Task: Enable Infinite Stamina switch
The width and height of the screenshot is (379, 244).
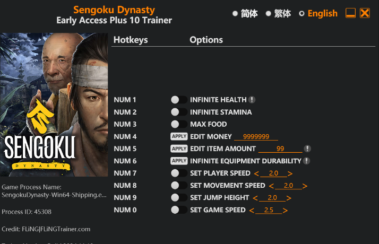Action: point(179,112)
